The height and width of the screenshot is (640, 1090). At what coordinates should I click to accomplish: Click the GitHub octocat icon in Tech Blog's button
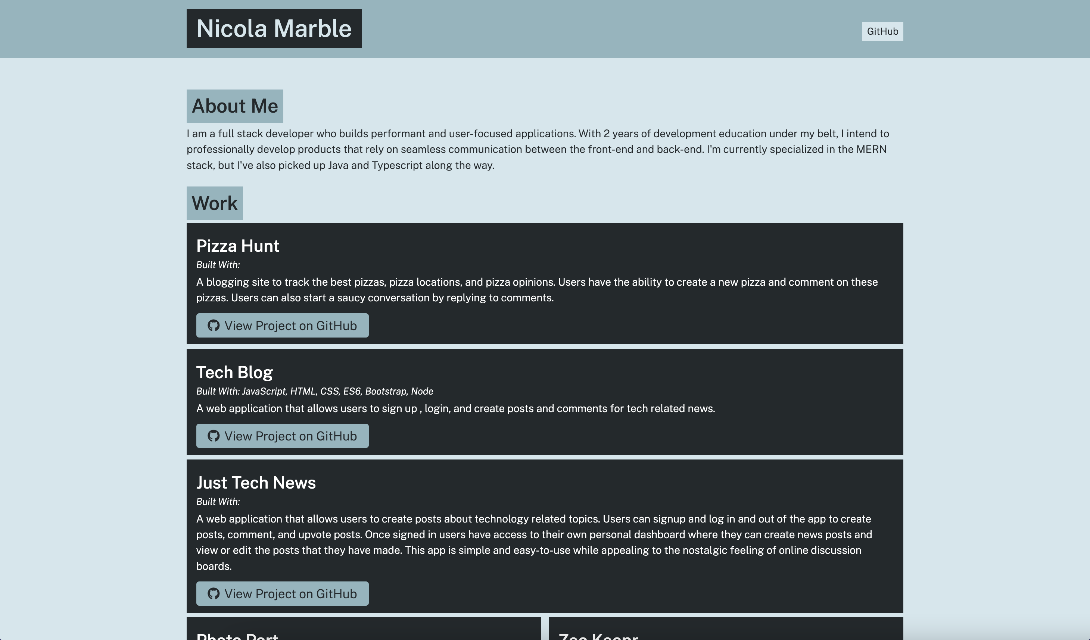point(214,436)
